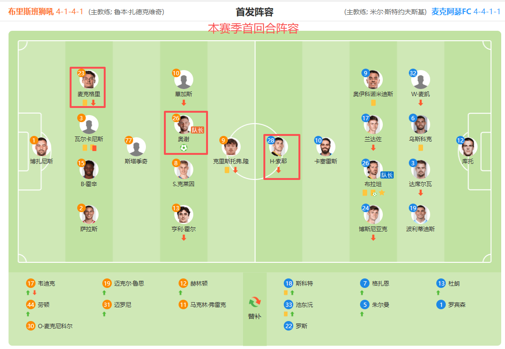The width and height of the screenshot is (505, 349).
Task: Click the gold star icon under 布拉坦
Action: pyautogui.click(x=381, y=193)
